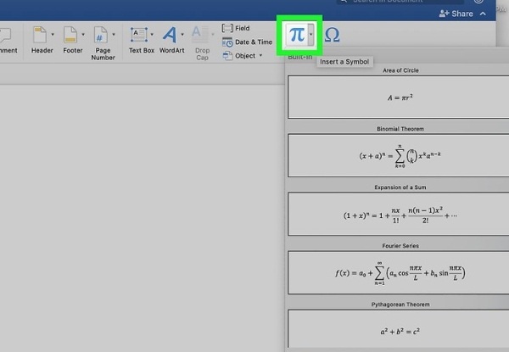
Task: Open the WordArt tool
Action: [171, 36]
